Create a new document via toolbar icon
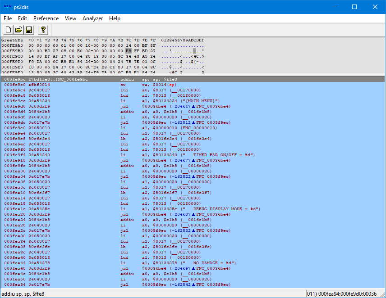386x298 pixels. pyautogui.click(x=8, y=30)
